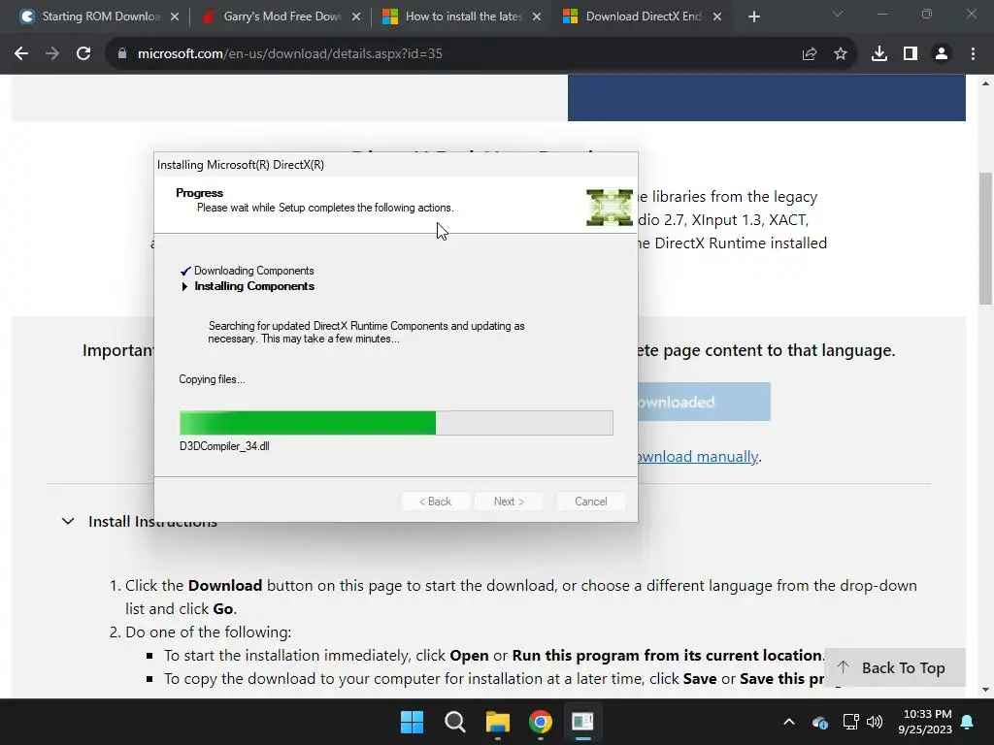Click the Installing Microsoft DirectX title bar
This screenshot has width=994, height=745.
tap(396, 165)
